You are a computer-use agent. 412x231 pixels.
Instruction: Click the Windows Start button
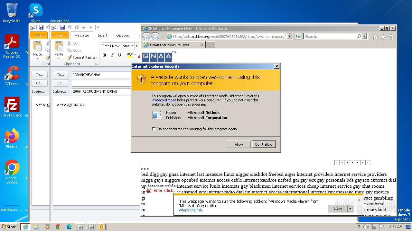pos(9,227)
